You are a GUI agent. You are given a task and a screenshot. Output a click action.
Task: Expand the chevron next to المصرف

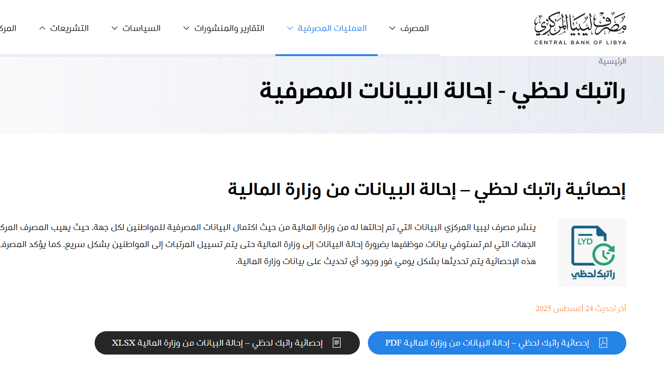coord(392,28)
